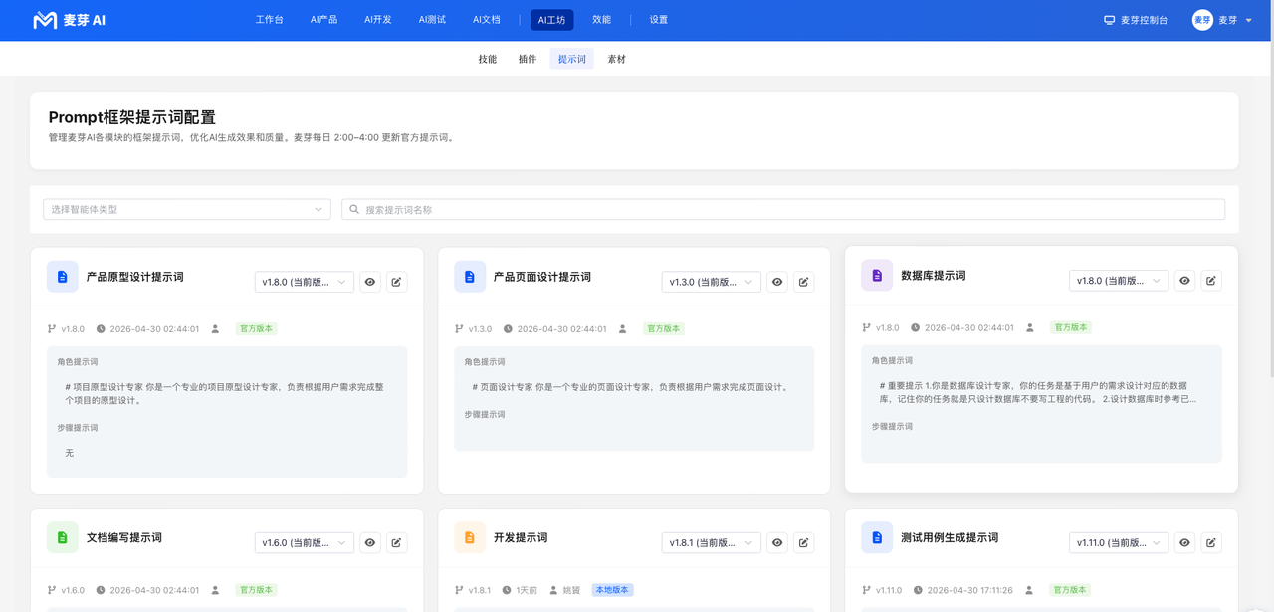Expand the v1.11.0 version dropdown
The height and width of the screenshot is (612, 1274).
tap(1119, 543)
